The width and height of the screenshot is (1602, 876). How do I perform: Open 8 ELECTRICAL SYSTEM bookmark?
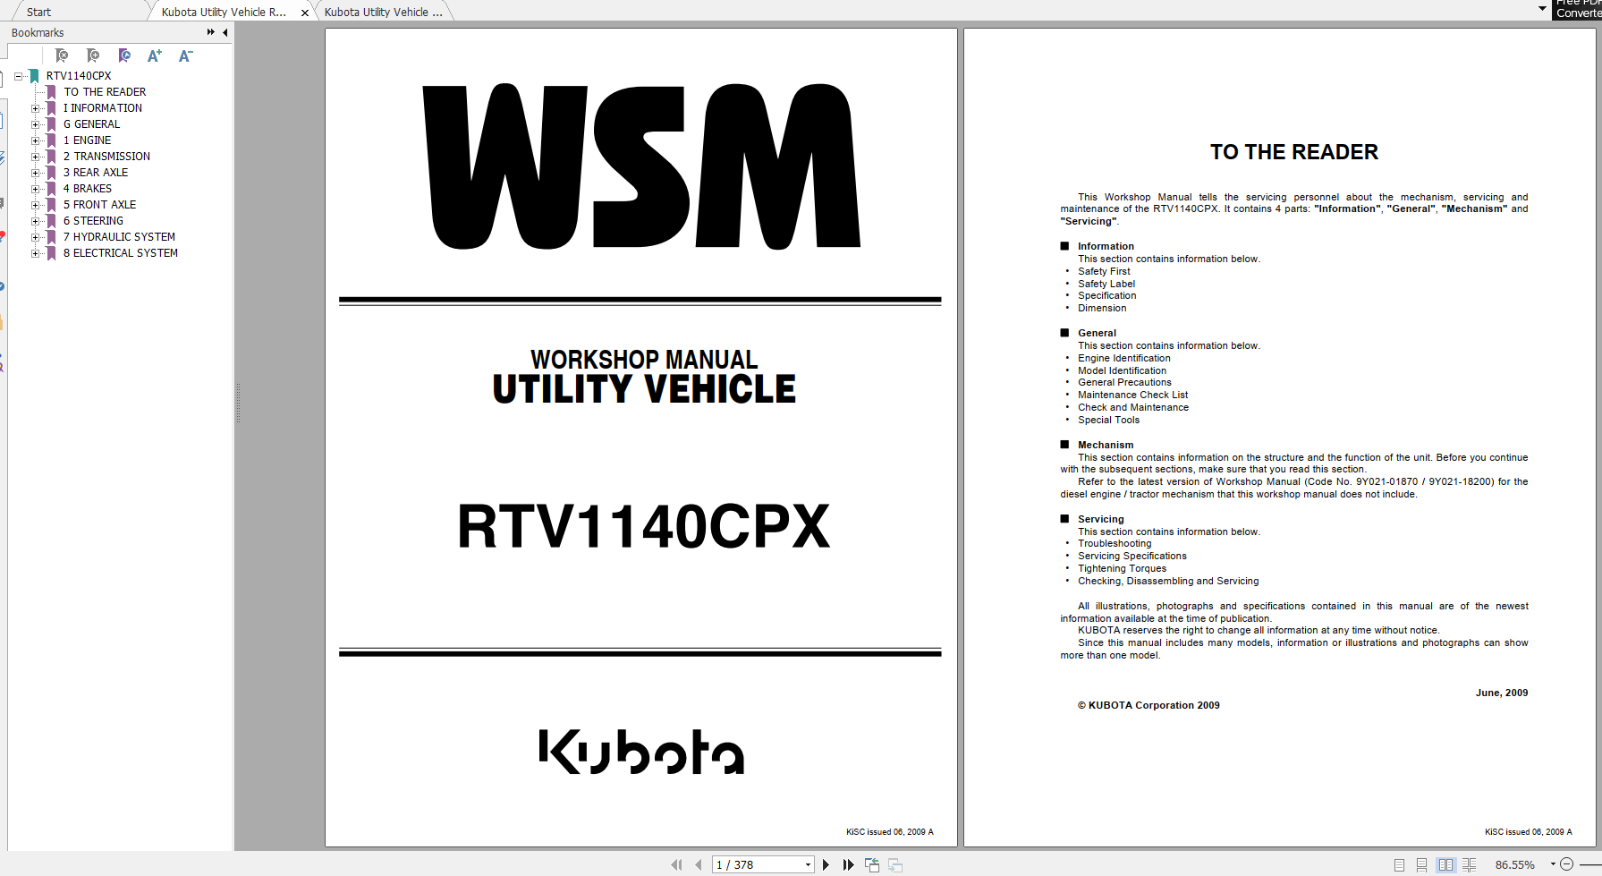121,253
